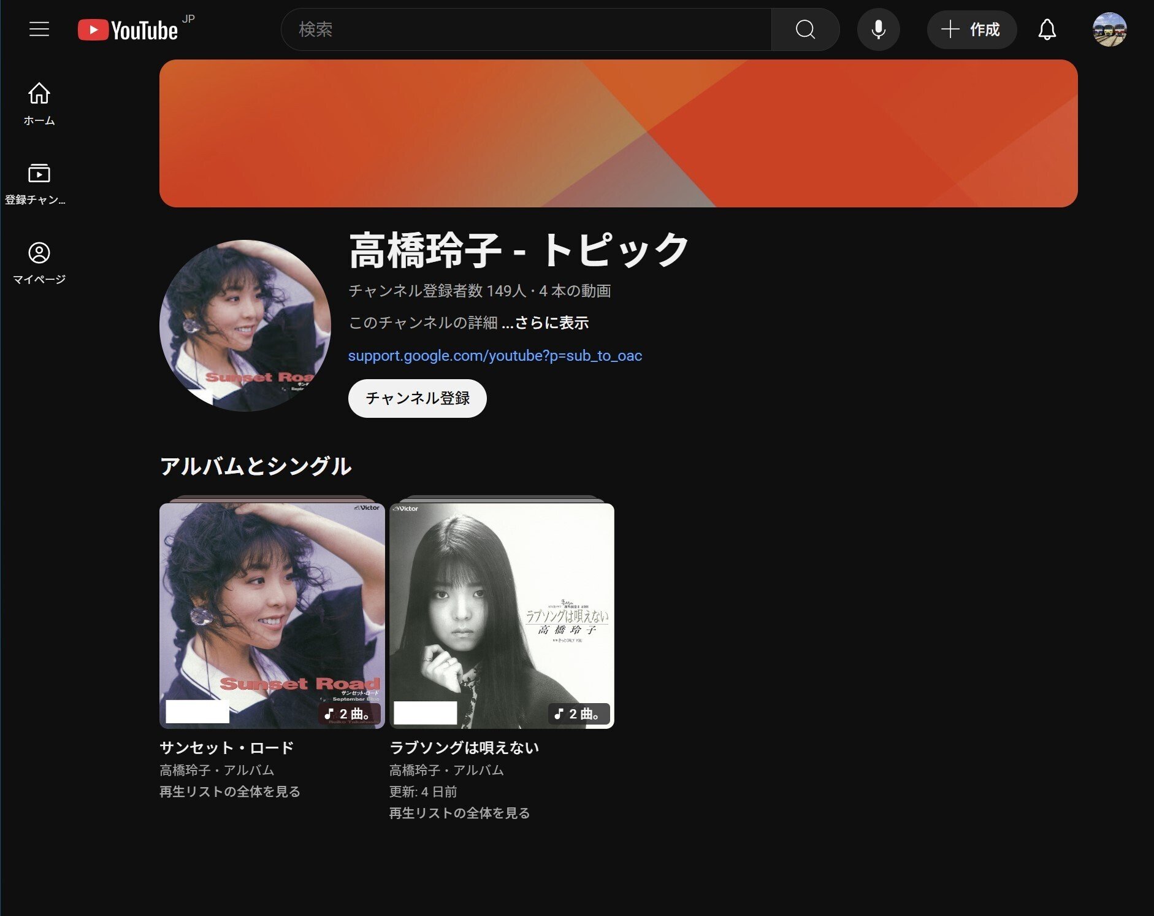
Task: Click the channel profile picture
Action: 245,325
